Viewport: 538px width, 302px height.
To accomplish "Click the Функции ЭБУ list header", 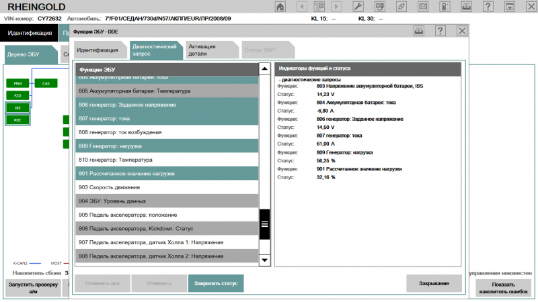I will (x=167, y=70).
